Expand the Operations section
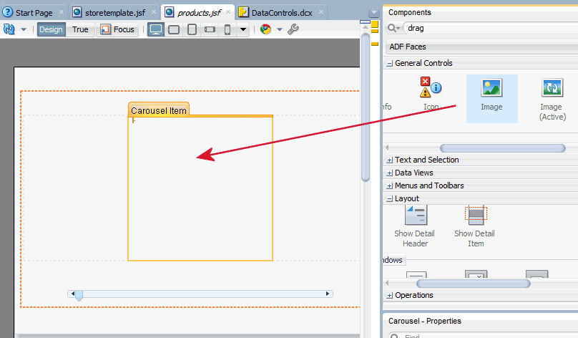578x338 pixels. (389, 296)
